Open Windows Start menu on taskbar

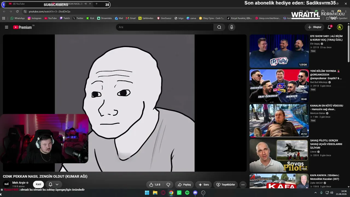coord(147,193)
